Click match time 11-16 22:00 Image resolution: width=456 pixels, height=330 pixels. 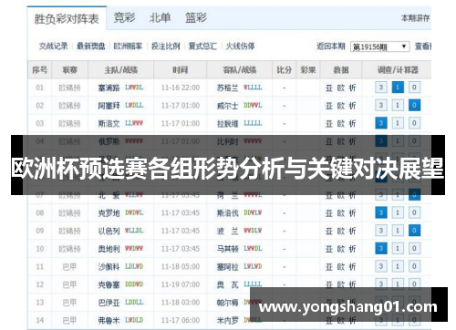pyautogui.click(x=181, y=88)
